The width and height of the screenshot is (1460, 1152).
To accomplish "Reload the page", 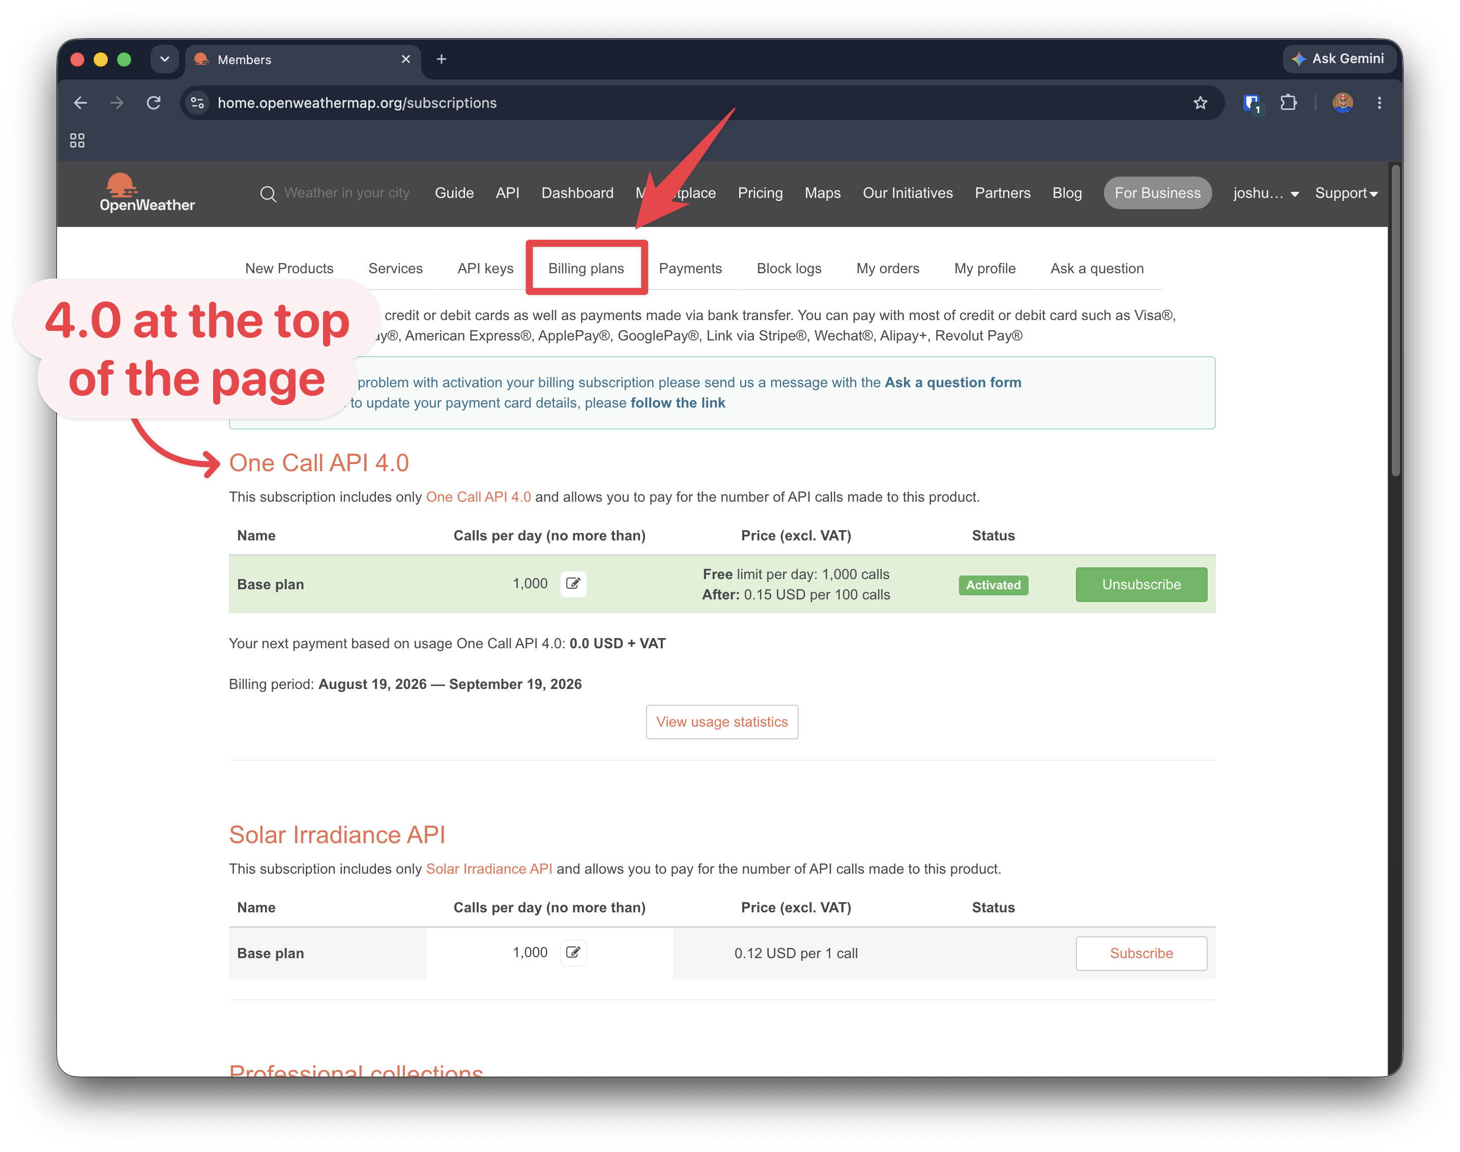I will click(154, 102).
